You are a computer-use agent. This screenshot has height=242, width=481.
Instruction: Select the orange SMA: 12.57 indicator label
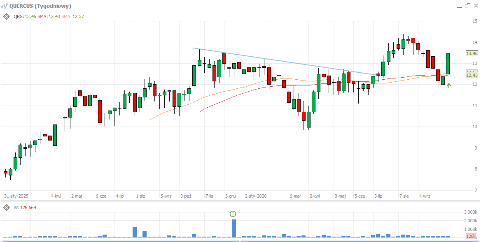72,16
